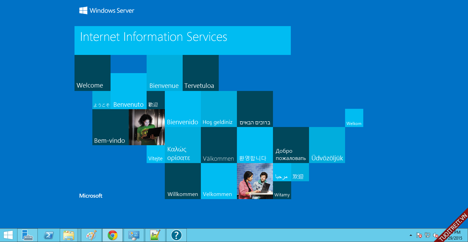Viewport: 468px width, 242px height.
Task: Launch Paint from the taskbar
Action: coord(91,235)
